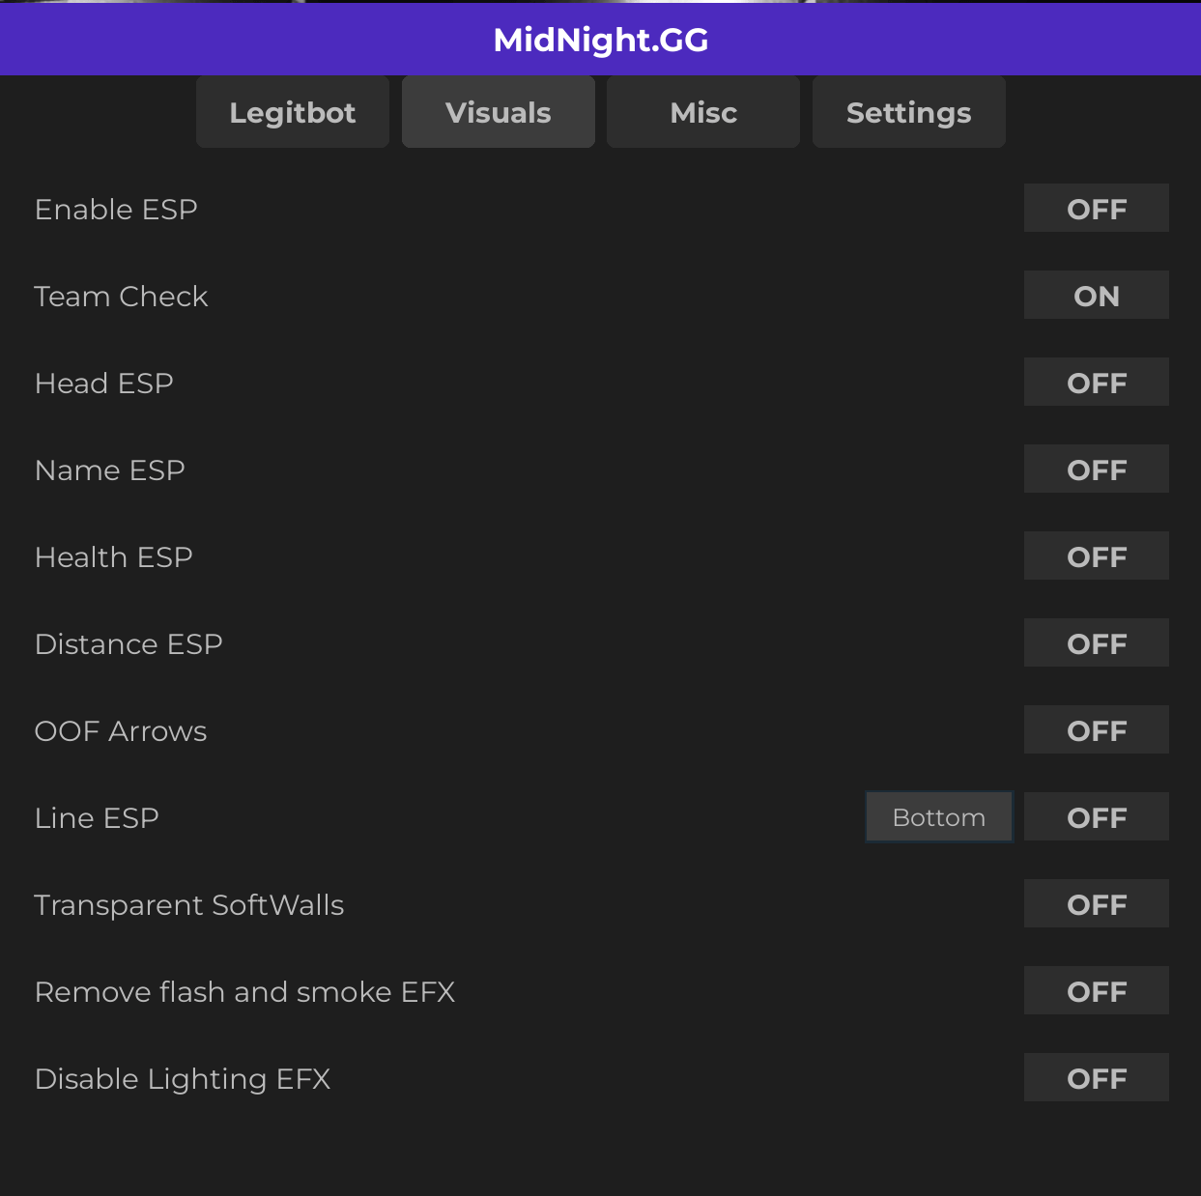Enable OOF Arrows toggle
1201x1196 pixels.
1097,730
